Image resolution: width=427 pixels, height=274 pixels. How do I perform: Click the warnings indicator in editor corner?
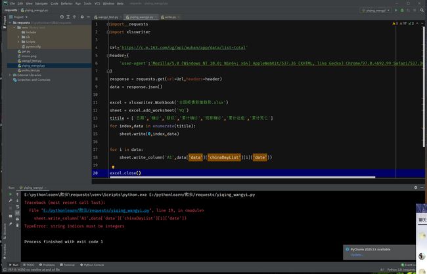tap(395, 24)
